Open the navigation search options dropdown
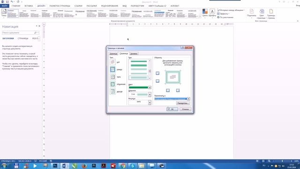This screenshot has width=300, height=169. point(38,33)
